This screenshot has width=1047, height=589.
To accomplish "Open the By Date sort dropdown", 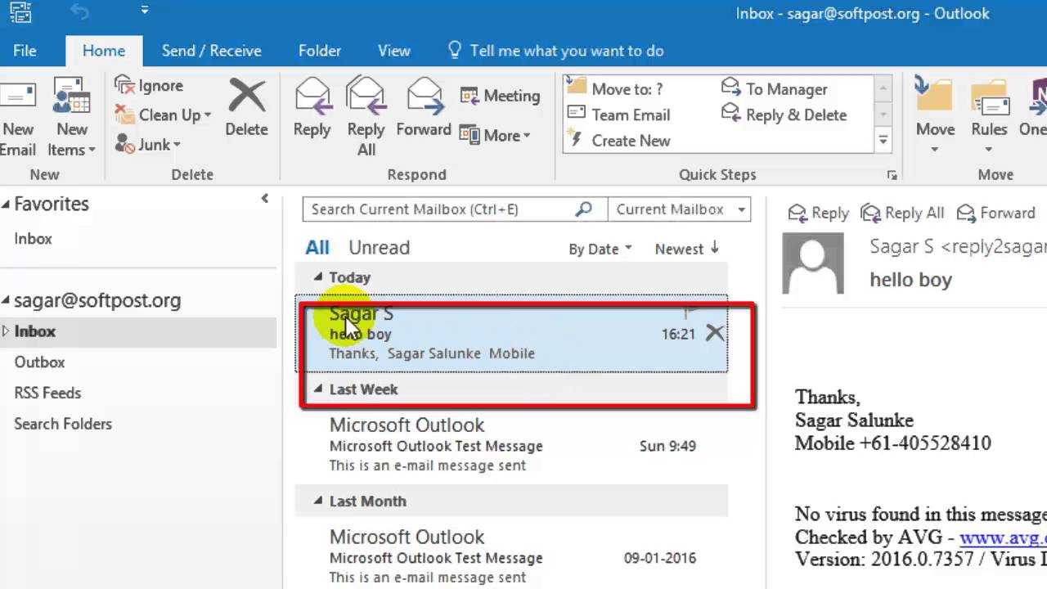I will click(600, 249).
